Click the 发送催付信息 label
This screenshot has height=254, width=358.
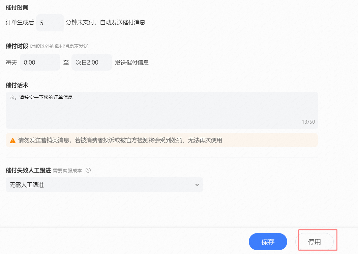(132, 62)
